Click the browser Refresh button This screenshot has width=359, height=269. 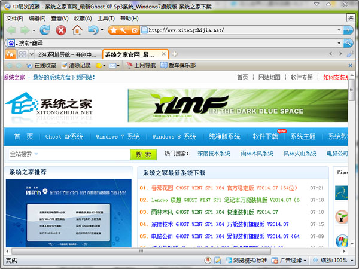click(44, 30)
